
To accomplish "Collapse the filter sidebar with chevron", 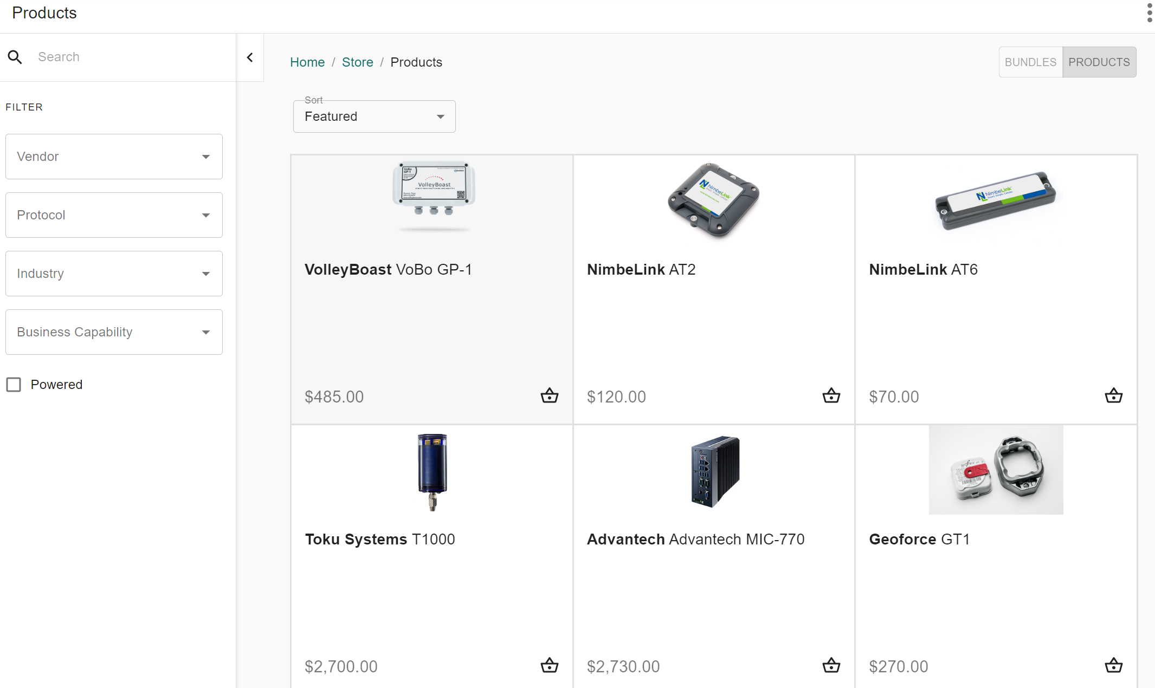I will 250,57.
